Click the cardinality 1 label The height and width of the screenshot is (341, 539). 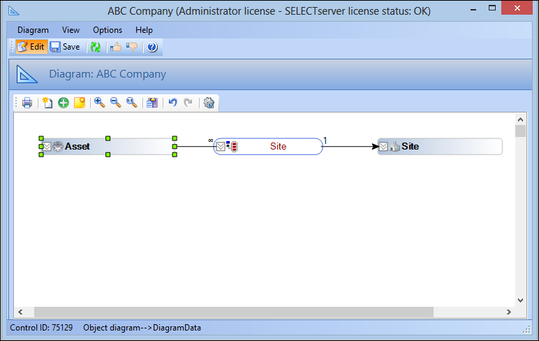(325, 140)
